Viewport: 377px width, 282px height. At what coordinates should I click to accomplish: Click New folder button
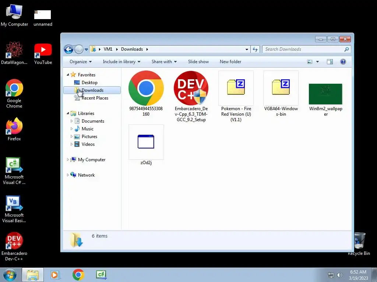coord(230,62)
